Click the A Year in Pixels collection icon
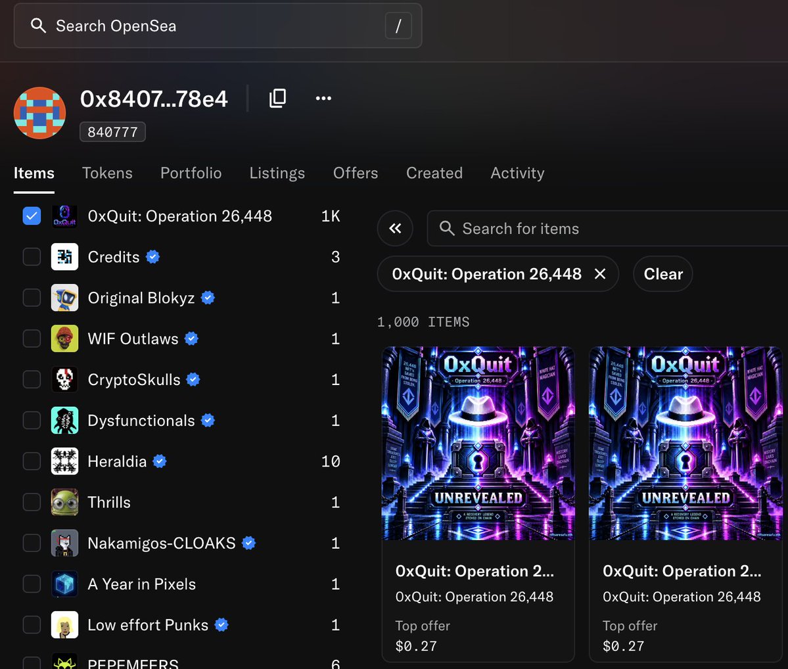788x669 pixels. click(64, 584)
